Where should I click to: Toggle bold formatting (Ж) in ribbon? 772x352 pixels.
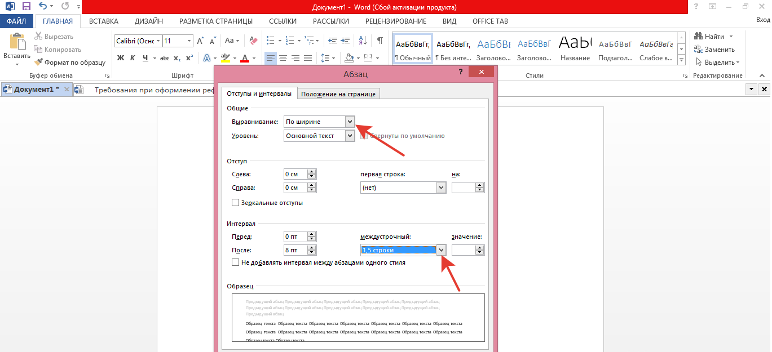(x=120, y=58)
